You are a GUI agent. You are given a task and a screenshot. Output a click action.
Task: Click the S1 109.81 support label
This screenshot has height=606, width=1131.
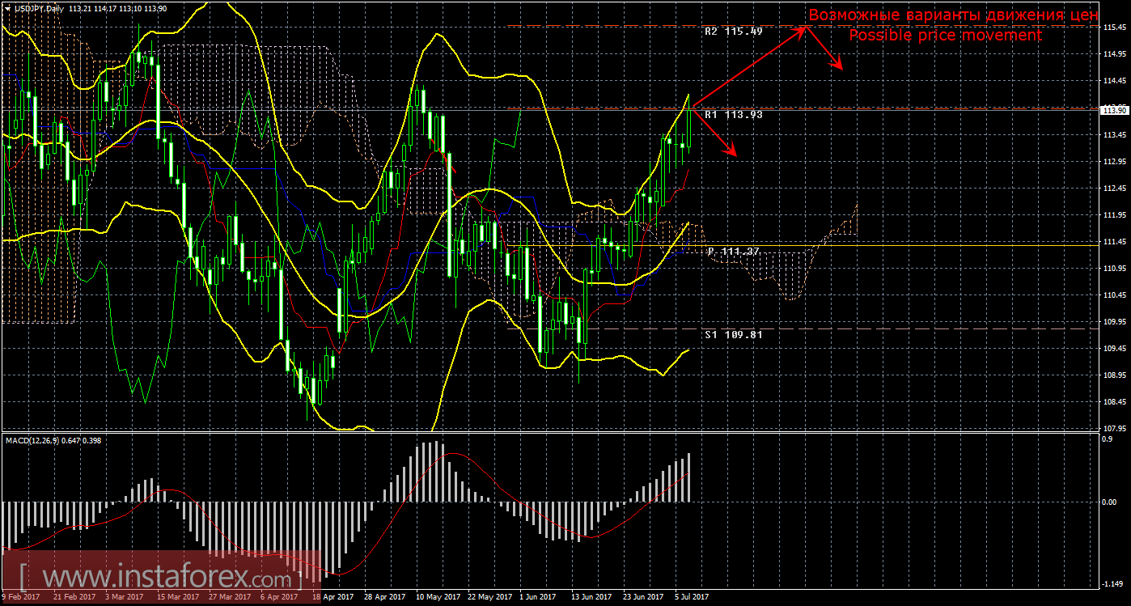pyautogui.click(x=733, y=333)
